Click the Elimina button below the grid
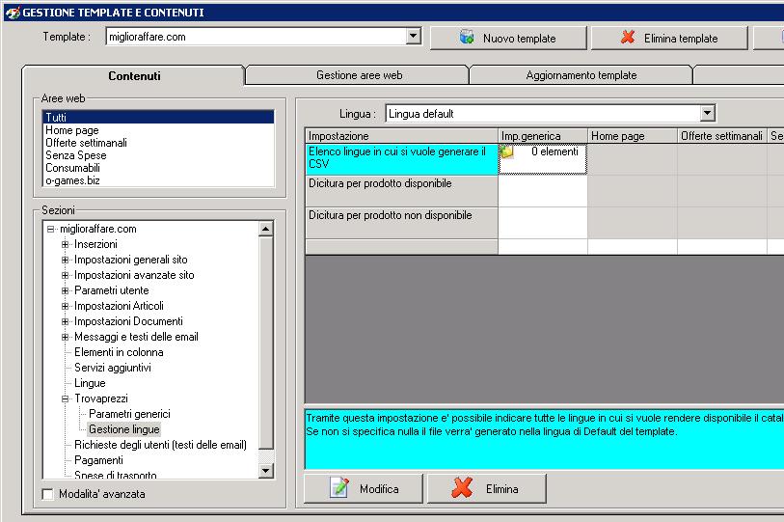Viewport: 784px width, 522px height. (x=486, y=488)
